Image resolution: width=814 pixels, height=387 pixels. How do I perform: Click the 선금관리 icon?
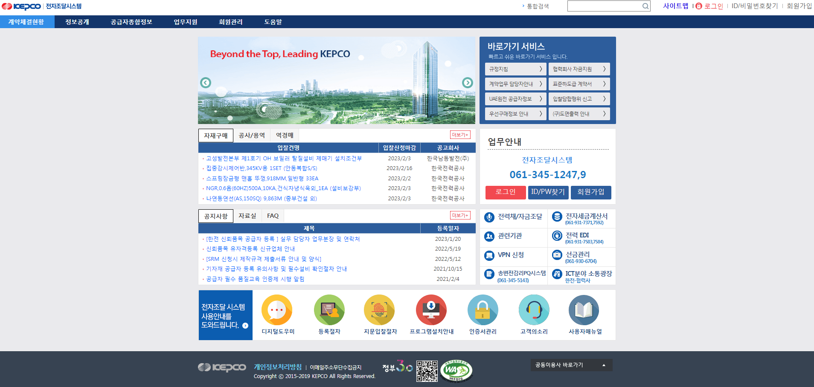557,255
